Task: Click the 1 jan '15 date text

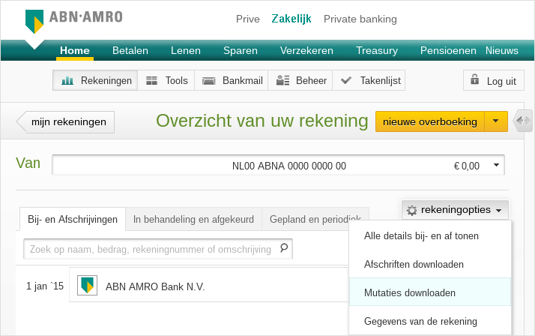Action: point(45,286)
